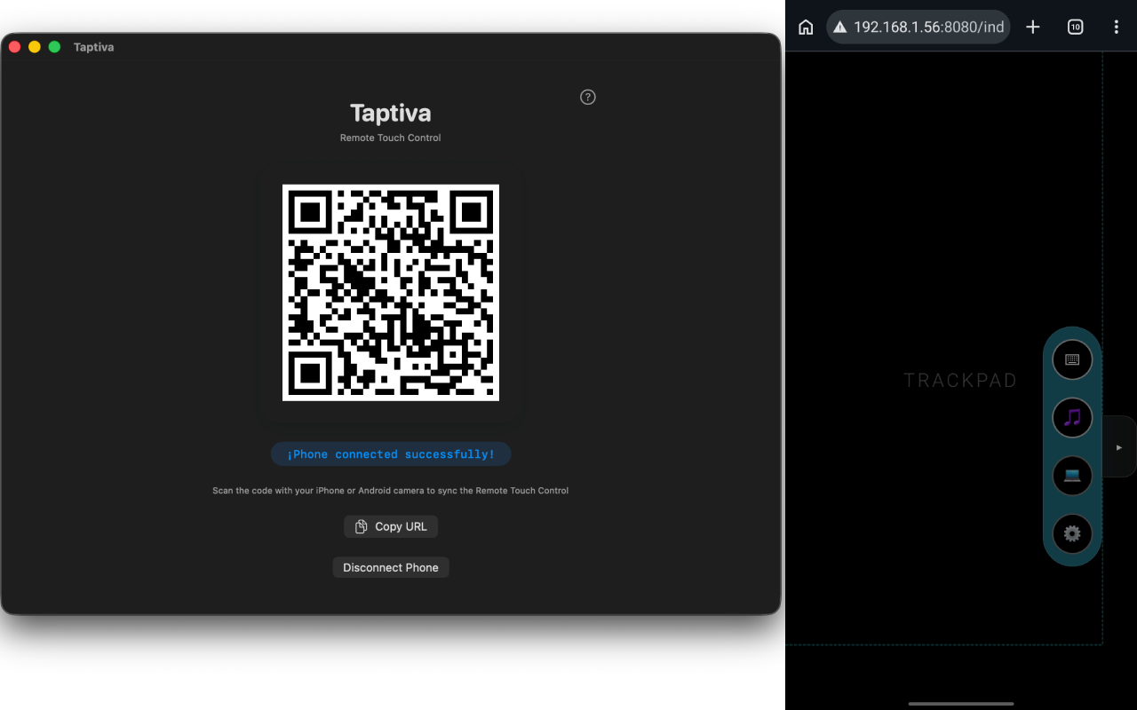This screenshot has width=1137, height=710.
Task: Open the tab switcher showing 10 tabs
Action: (1075, 27)
